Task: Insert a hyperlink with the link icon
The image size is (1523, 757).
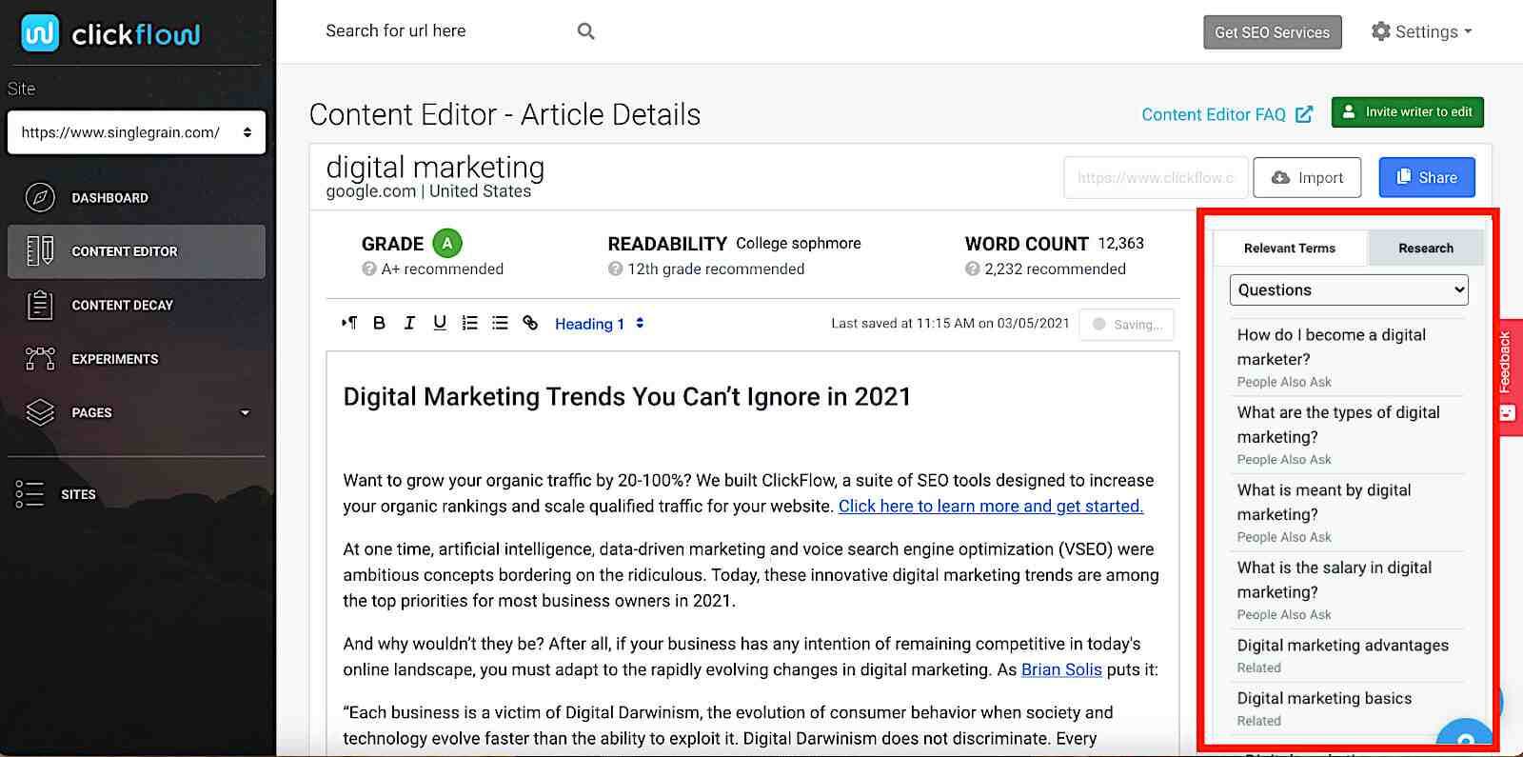Action: pos(530,323)
